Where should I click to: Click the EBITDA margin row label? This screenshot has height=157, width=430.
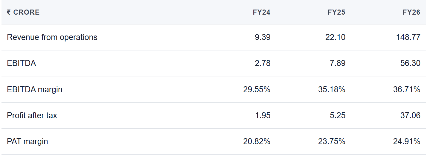pos(35,89)
